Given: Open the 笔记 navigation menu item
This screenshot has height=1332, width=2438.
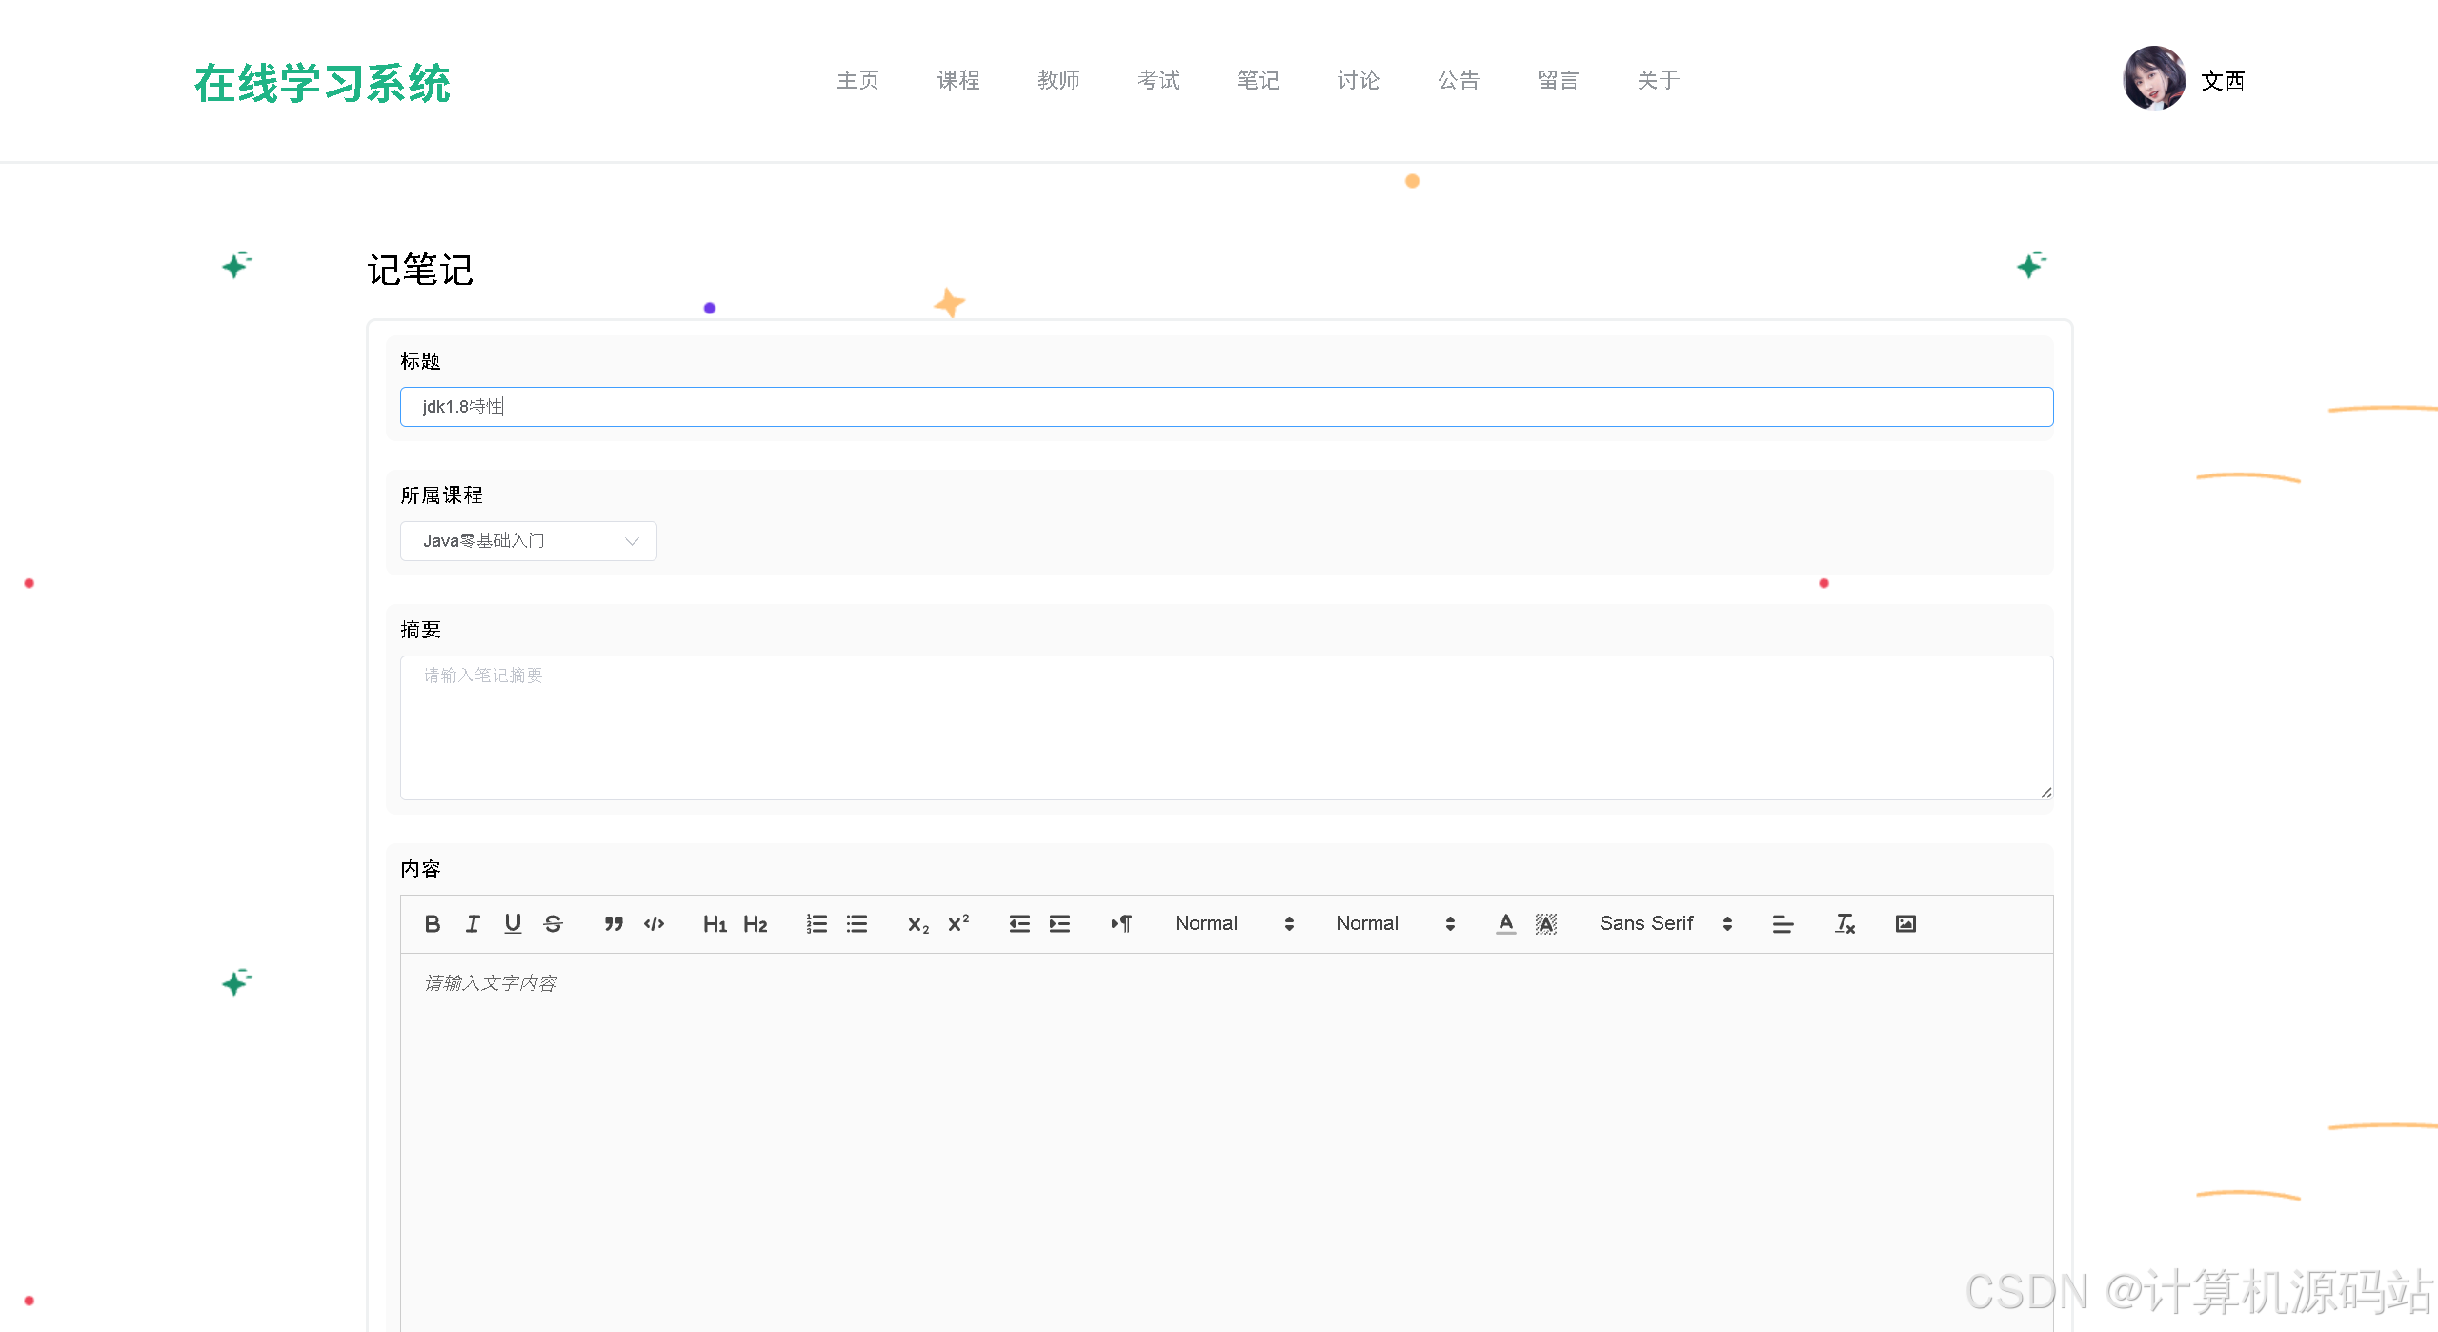Looking at the screenshot, I should point(1258,80).
